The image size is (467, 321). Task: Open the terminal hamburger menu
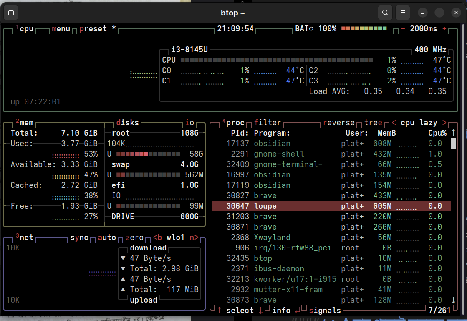click(403, 13)
